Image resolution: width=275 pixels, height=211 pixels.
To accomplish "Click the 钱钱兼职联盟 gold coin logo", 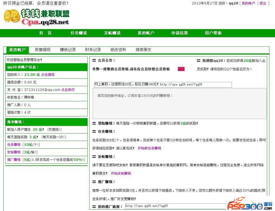I will (36, 17).
